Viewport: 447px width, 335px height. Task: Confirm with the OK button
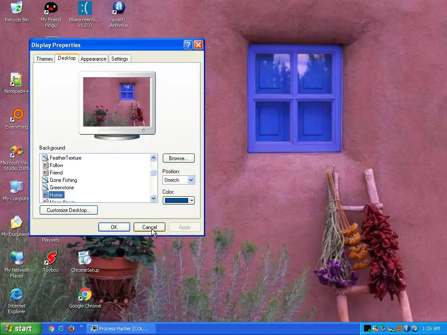click(x=114, y=227)
